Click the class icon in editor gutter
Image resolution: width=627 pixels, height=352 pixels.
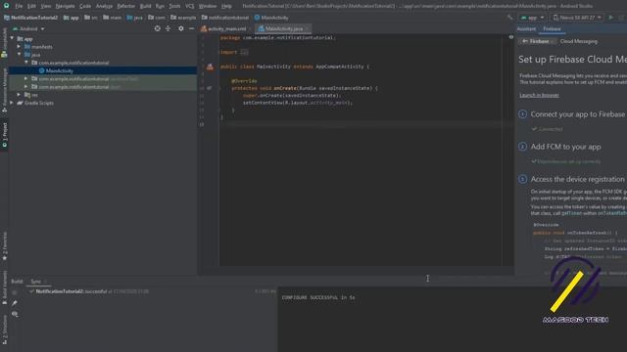210,66
